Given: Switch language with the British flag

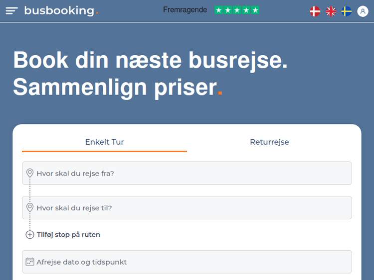Looking at the screenshot, I should click(x=331, y=11).
